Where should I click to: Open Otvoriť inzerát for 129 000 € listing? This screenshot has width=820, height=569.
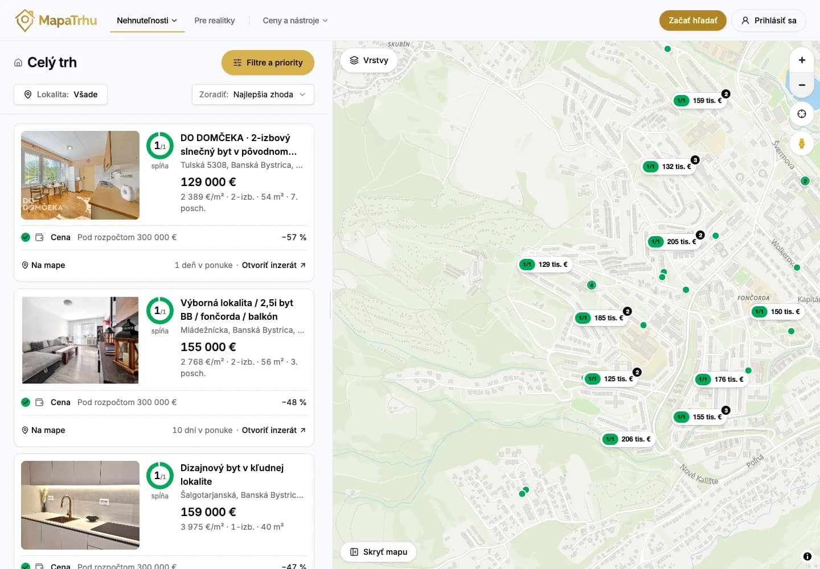coord(274,265)
